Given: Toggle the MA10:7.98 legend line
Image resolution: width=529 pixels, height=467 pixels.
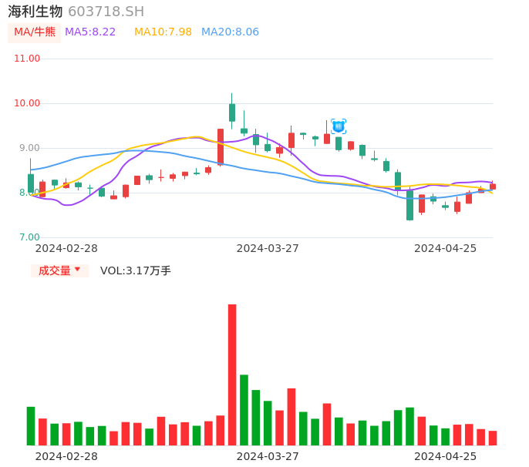Looking at the screenshot, I should pos(163,32).
